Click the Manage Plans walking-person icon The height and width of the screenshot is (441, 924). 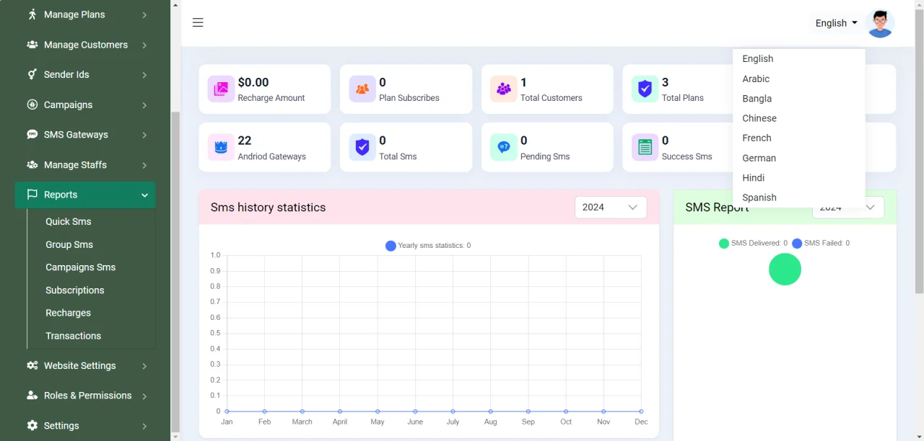(x=32, y=14)
